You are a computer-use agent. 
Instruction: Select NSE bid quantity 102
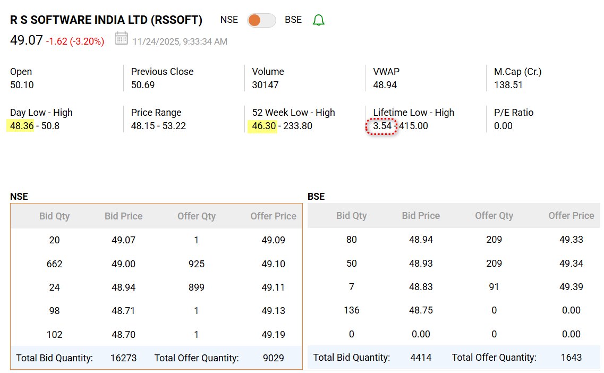pos(54,334)
